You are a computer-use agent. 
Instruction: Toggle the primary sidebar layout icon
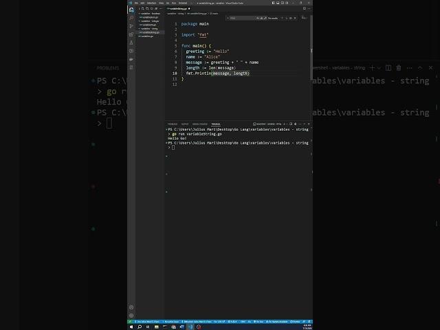274,3
